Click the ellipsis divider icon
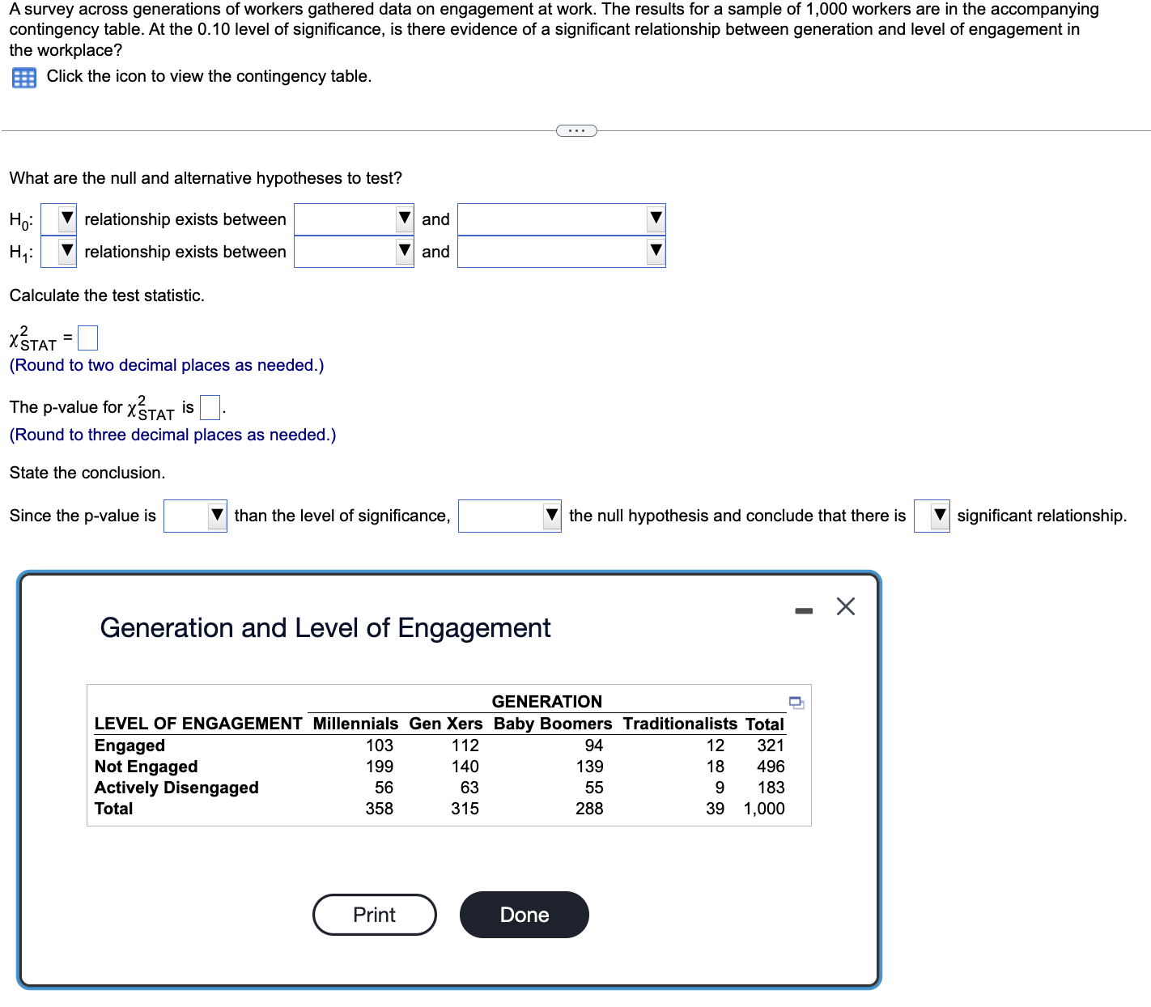Image resolution: width=1151 pixels, height=1007 pixels. click(576, 130)
